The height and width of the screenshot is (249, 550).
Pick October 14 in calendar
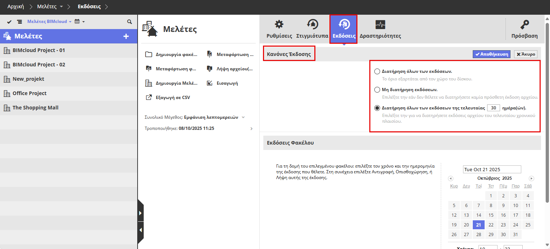tap(479, 215)
